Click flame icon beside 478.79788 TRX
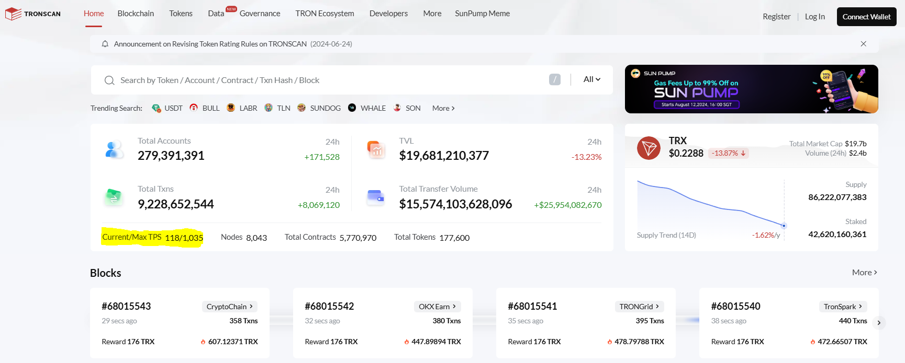Screen dimensions: 905x363 (x=609, y=342)
